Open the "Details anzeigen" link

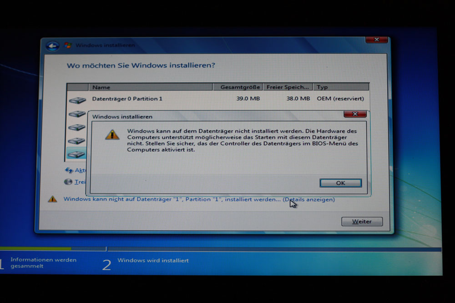click(309, 199)
